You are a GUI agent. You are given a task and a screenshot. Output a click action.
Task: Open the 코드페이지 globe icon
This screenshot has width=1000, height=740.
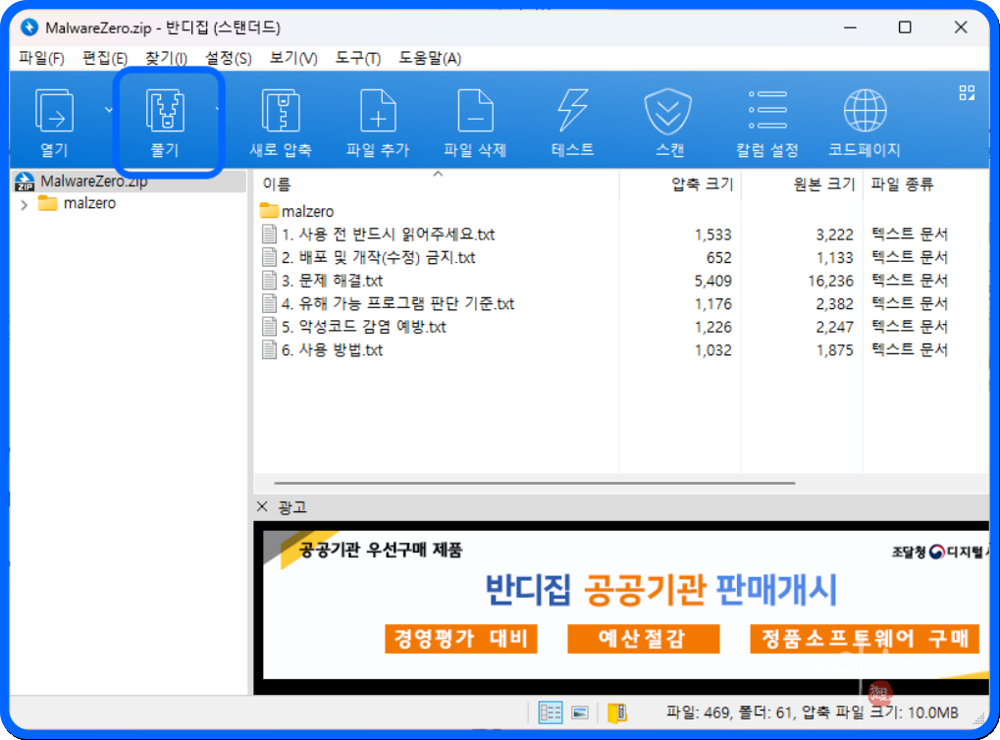(865, 110)
